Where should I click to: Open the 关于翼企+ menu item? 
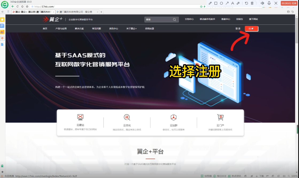[131, 29]
